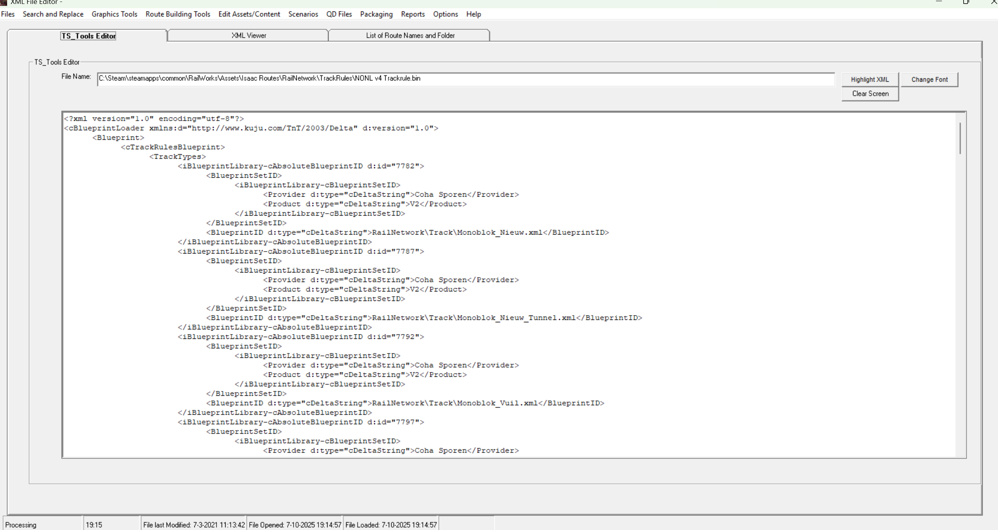The image size is (998, 530).
Task: Open the Scenarios menu
Action: (x=303, y=14)
